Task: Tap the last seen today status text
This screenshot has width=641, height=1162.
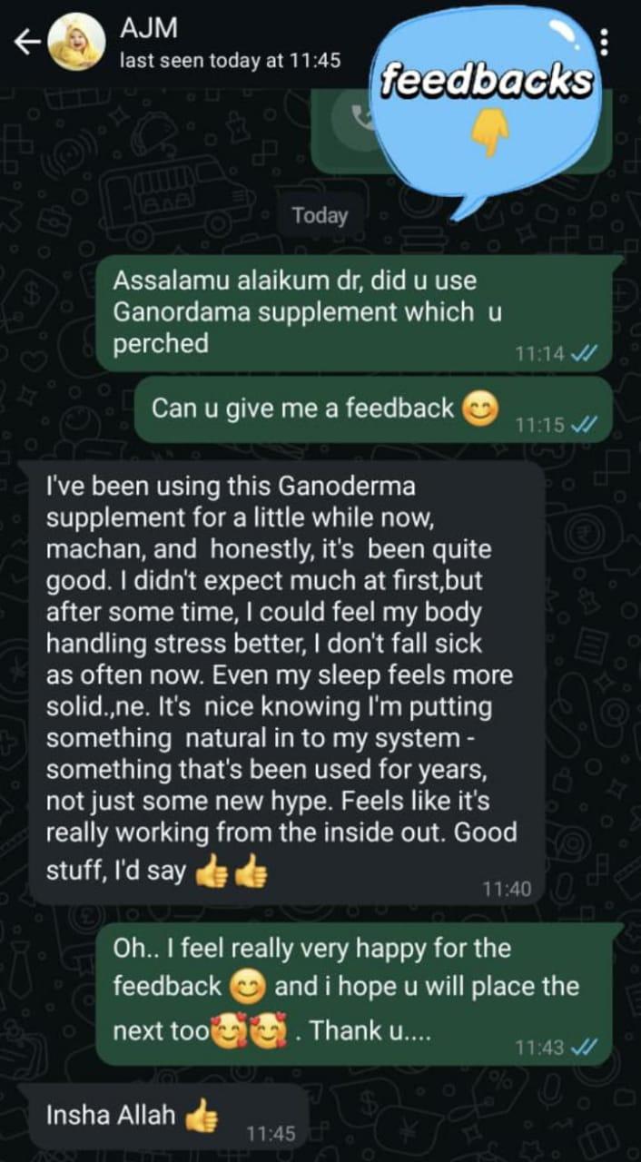Action: [x=230, y=61]
